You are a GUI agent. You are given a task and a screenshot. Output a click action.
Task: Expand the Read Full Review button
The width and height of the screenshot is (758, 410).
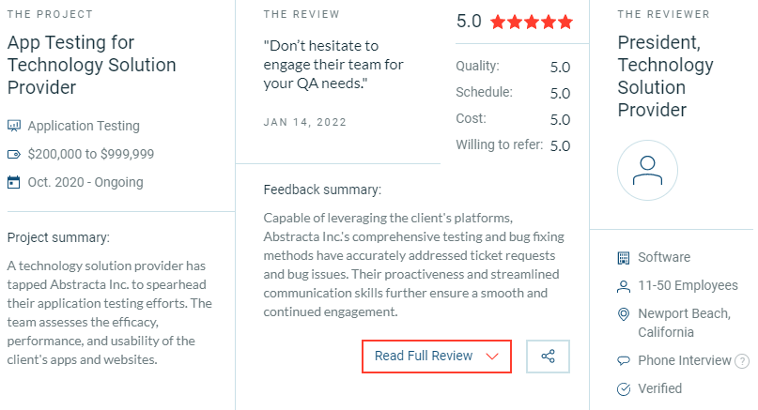(424, 357)
